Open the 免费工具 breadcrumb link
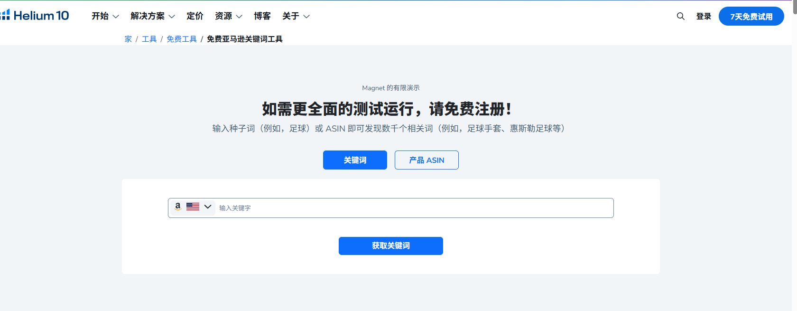The width and height of the screenshot is (797, 311). [x=182, y=39]
